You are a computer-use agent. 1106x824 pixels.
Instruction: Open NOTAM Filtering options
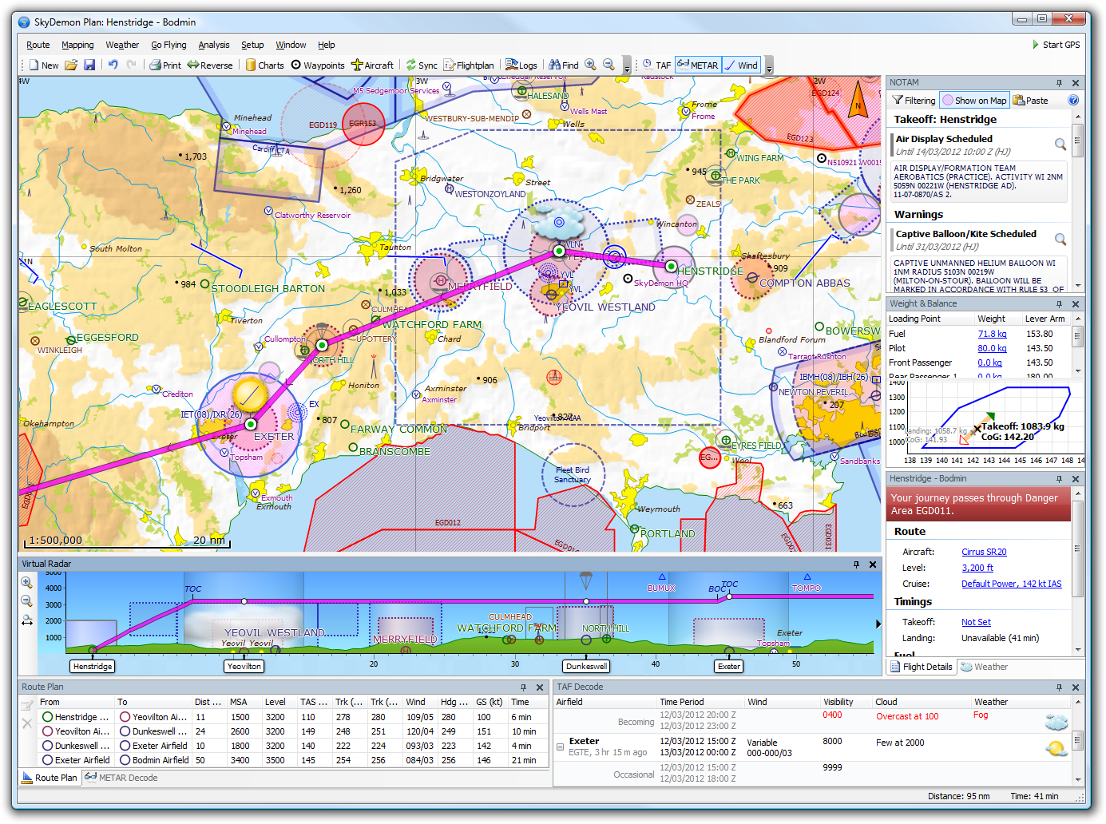pyautogui.click(x=913, y=100)
